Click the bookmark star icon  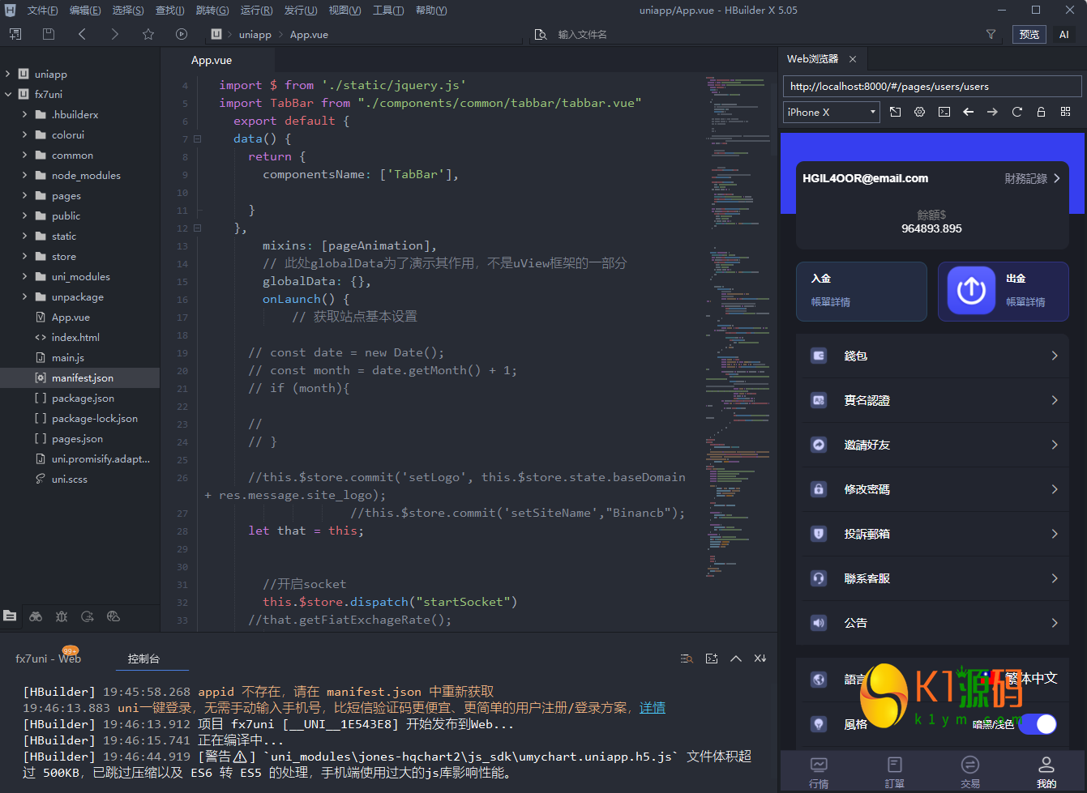(x=148, y=34)
